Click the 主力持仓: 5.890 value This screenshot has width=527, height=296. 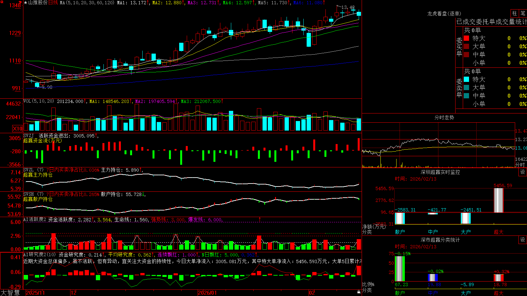pos(121,170)
